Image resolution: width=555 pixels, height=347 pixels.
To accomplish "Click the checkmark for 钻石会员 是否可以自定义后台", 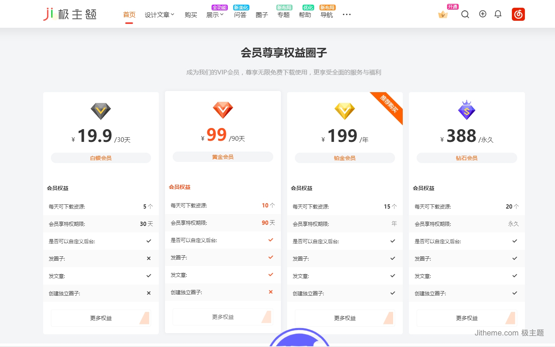I will (x=515, y=241).
